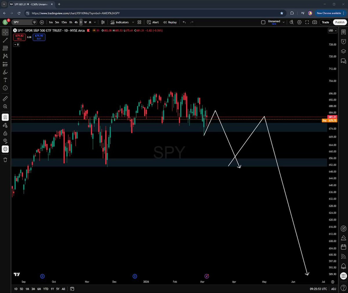Screen dimensions: 348x293
Task: Open the quick search icon in top toolbar
Action: point(292,22)
